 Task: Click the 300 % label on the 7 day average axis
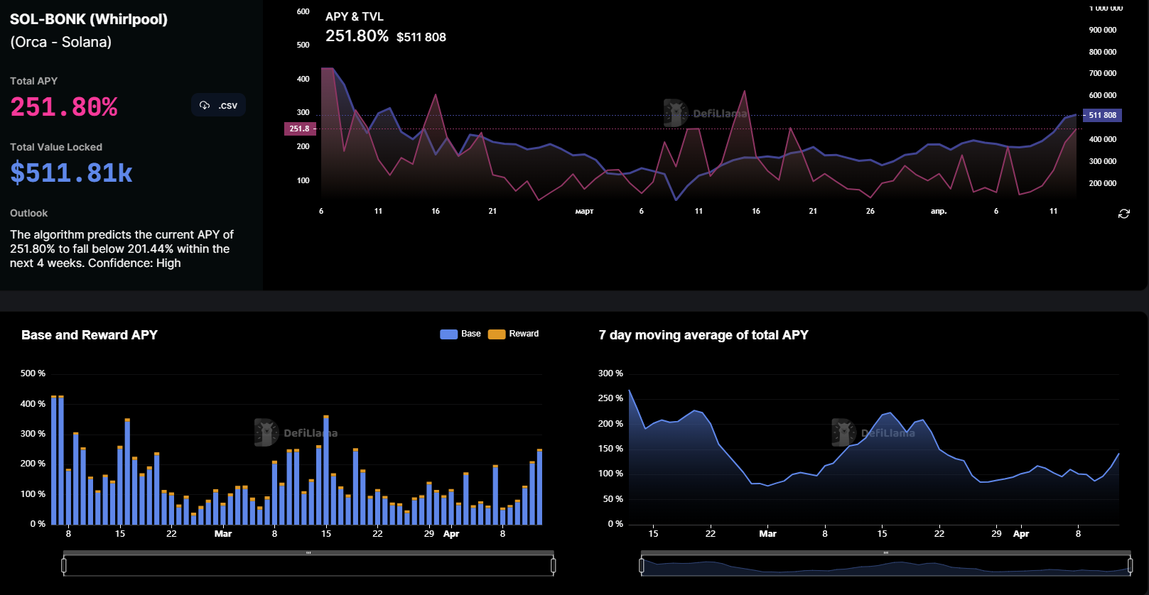pos(610,373)
